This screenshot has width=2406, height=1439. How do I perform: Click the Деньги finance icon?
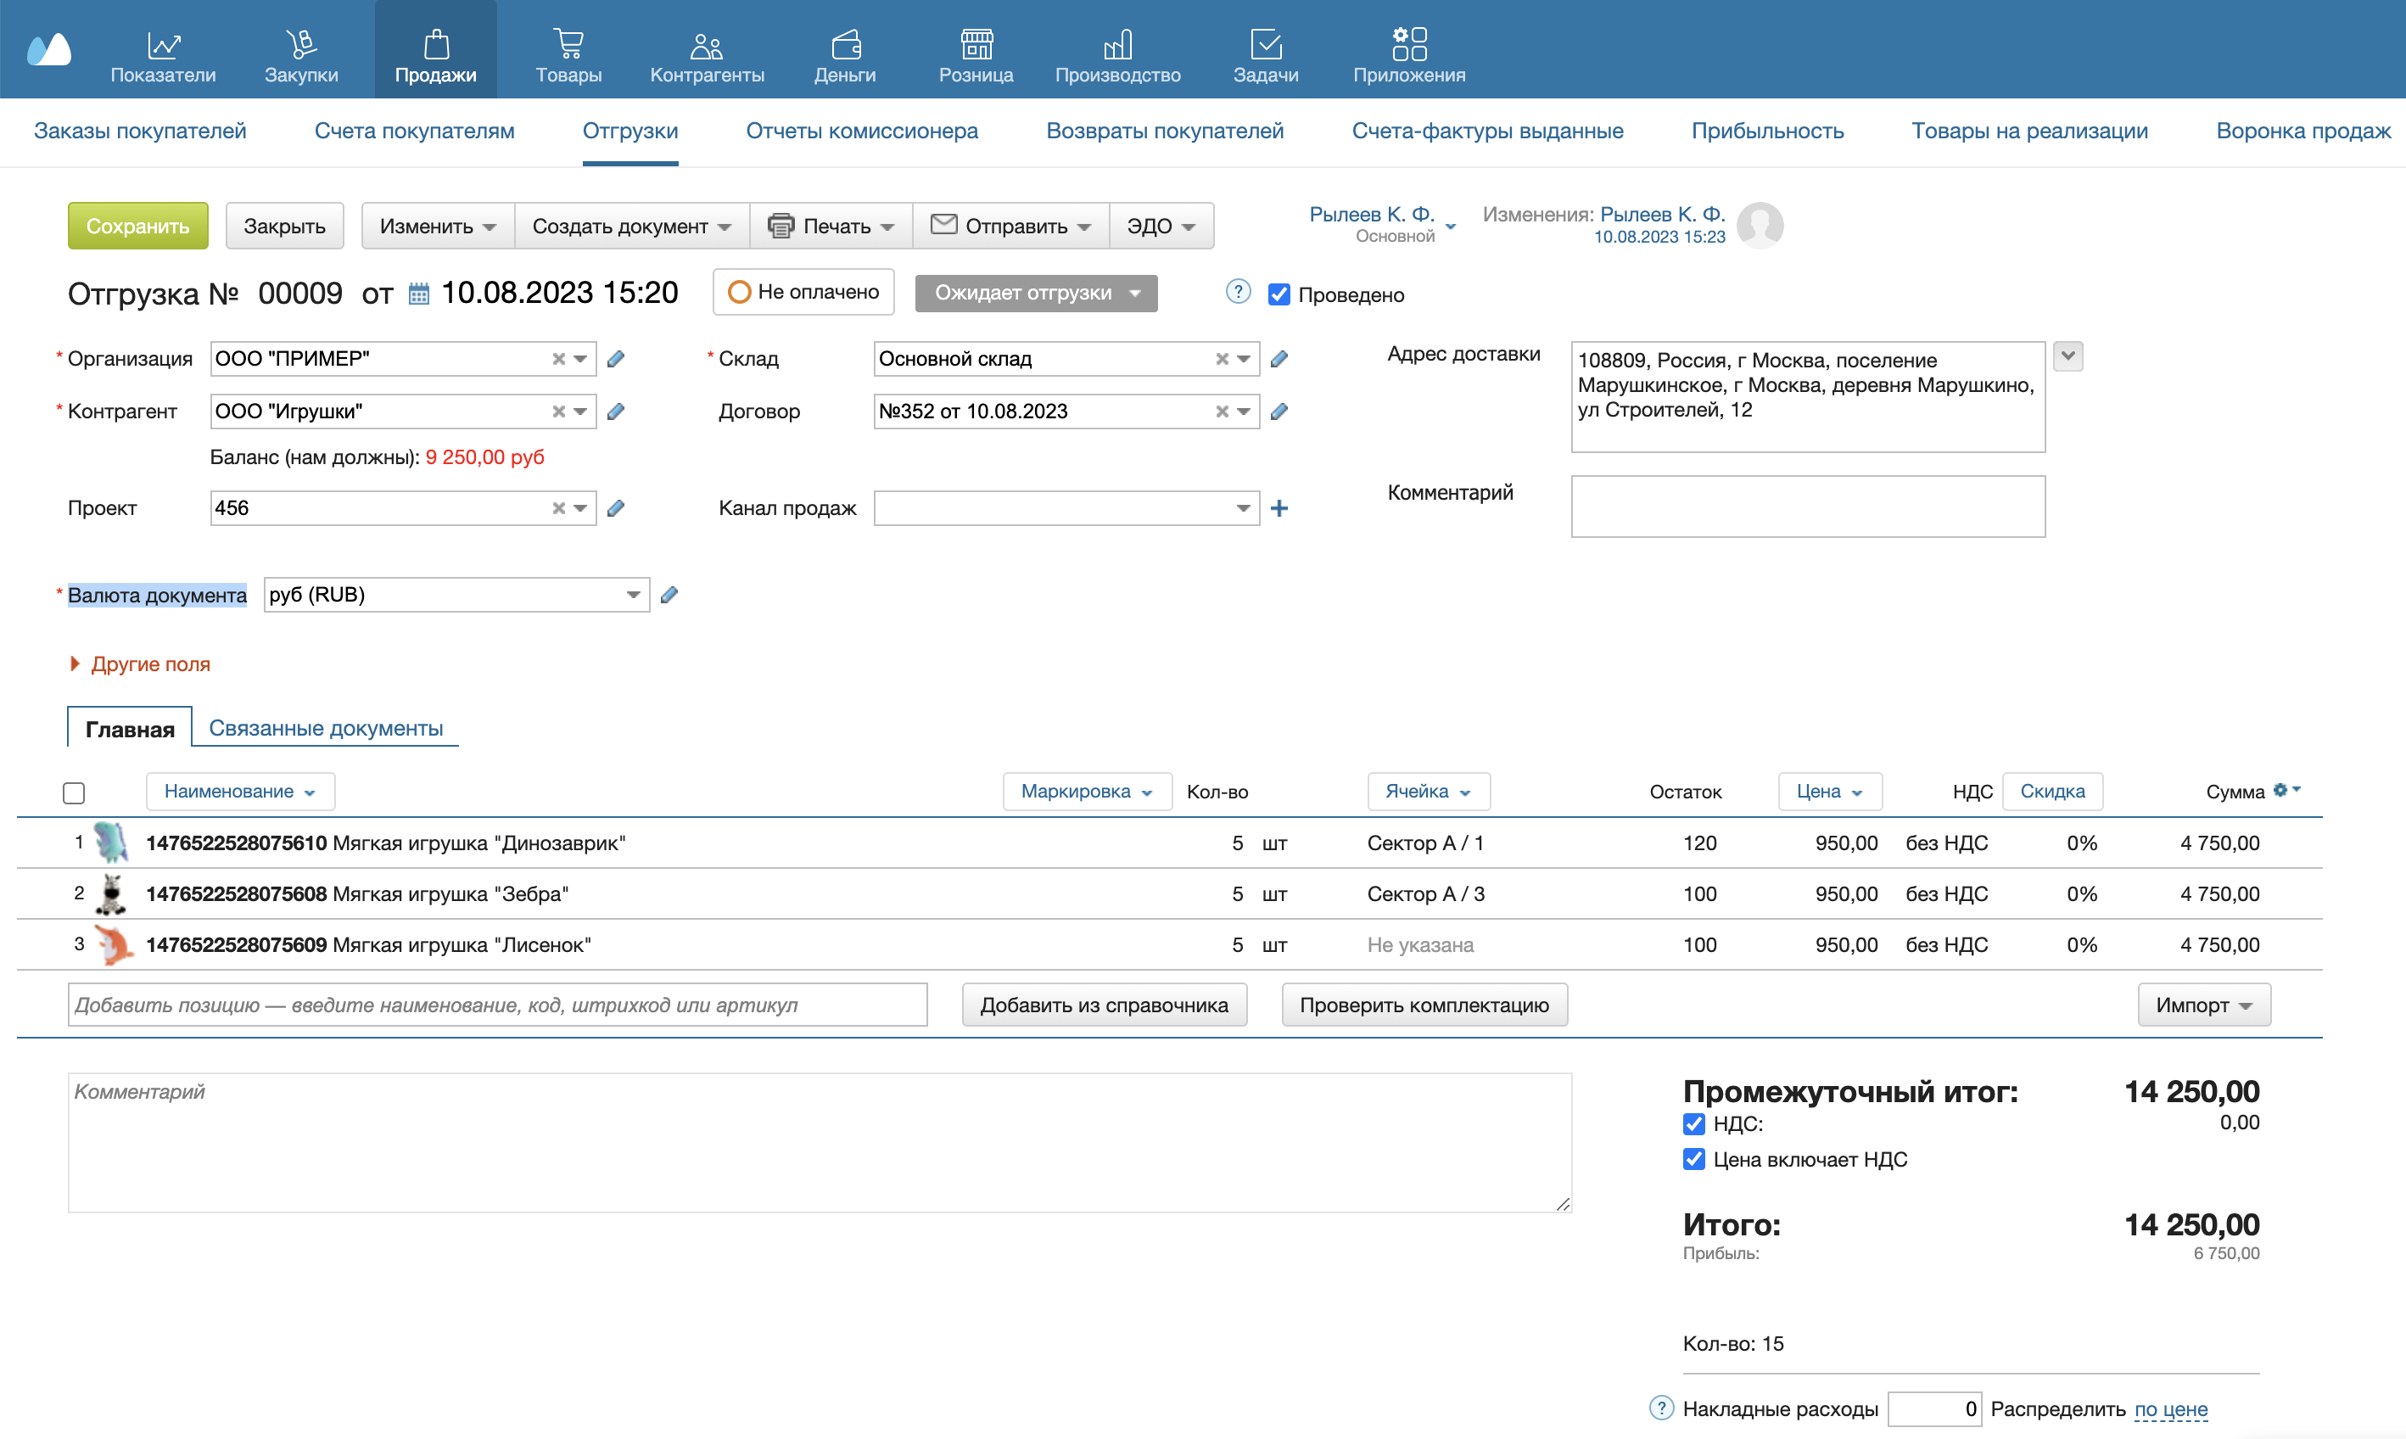(842, 37)
